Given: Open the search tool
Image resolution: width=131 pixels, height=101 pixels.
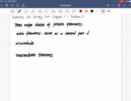Looking at the screenshot, I should [x=12, y=5].
